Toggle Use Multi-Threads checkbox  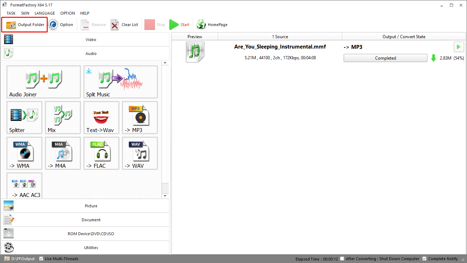click(41, 259)
